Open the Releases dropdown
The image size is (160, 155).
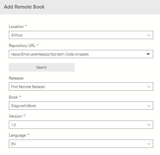coord(81,87)
